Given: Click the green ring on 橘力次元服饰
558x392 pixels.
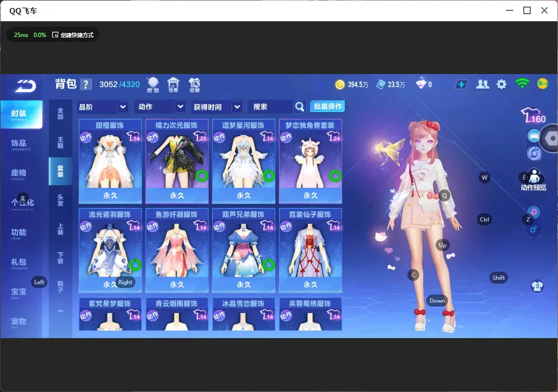Looking at the screenshot, I should 202,175.
